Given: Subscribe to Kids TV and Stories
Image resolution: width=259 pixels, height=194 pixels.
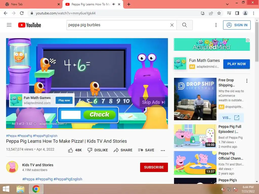Looking at the screenshot, I should tap(154, 167).
